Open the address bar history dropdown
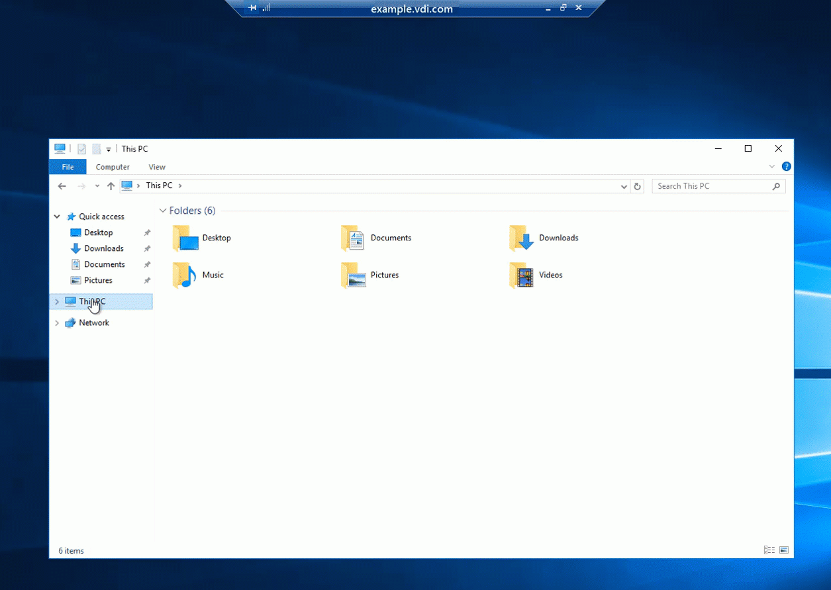This screenshot has height=590, width=831. coord(624,187)
